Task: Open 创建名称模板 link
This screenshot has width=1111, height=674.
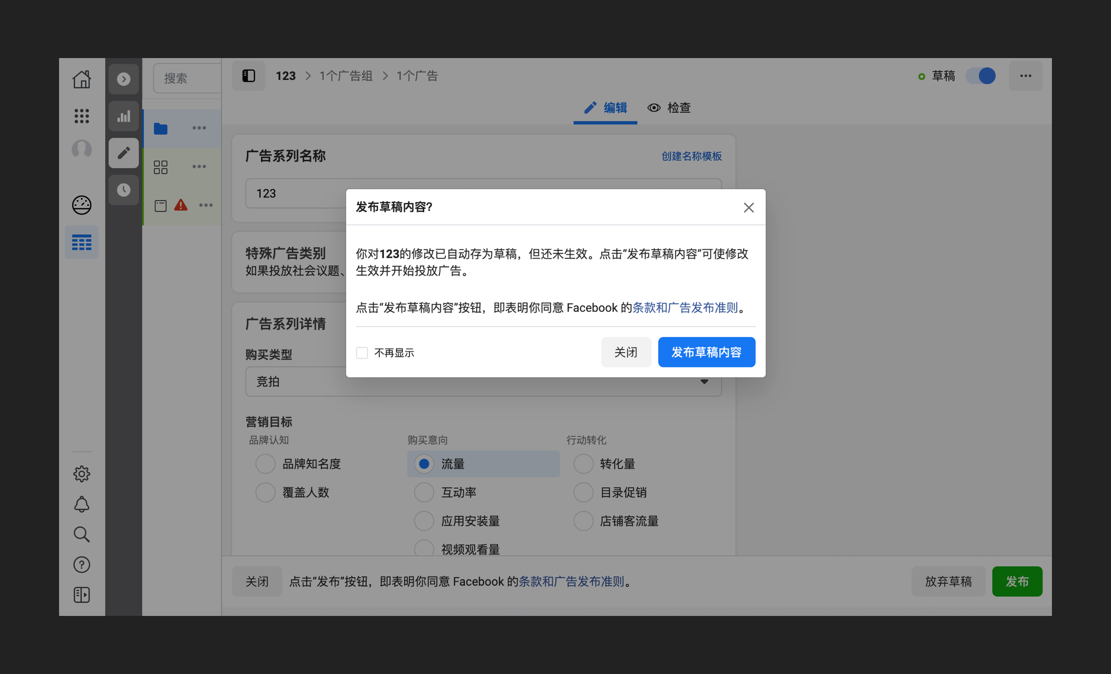Action: point(691,156)
